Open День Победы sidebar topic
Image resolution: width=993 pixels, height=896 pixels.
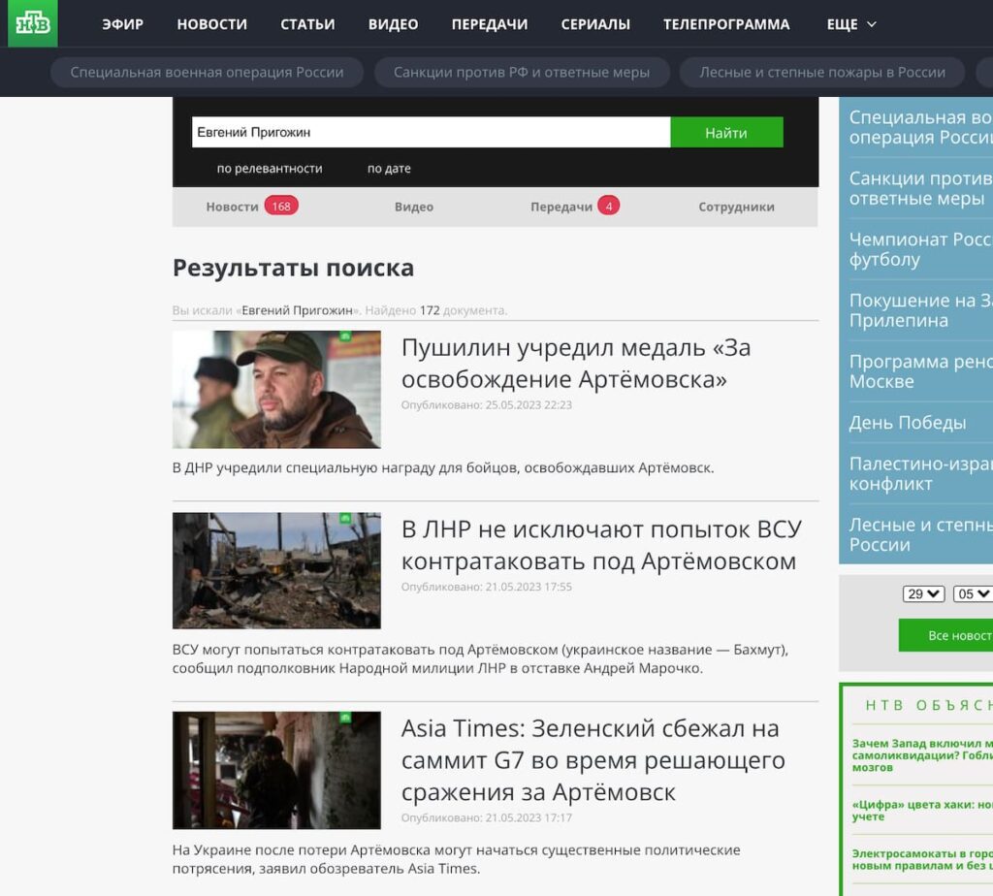pyautogui.click(x=908, y=423)
